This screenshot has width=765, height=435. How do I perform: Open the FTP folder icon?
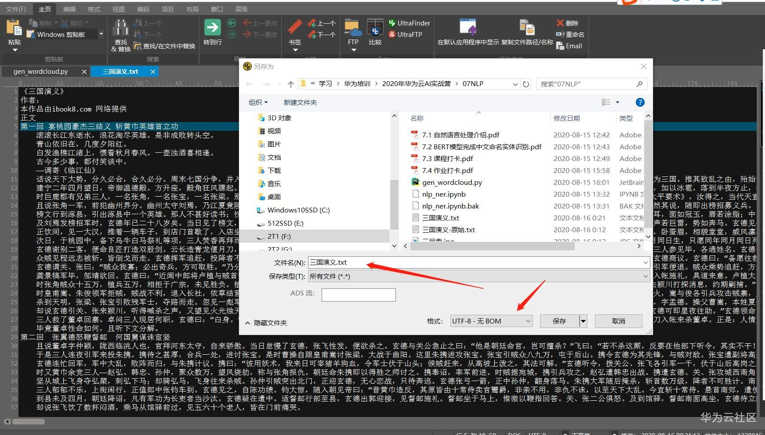(x=353, y=28)
